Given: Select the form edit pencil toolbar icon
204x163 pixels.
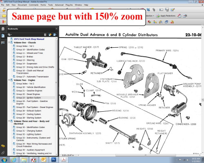Looking at the screenshot, I should click(x=173, y=10).
